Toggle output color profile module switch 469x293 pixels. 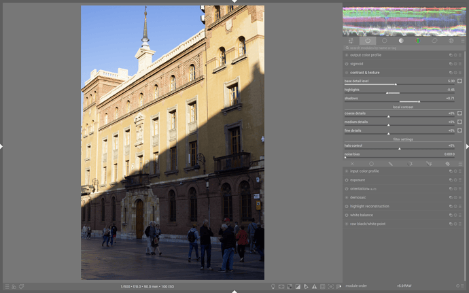347,55
